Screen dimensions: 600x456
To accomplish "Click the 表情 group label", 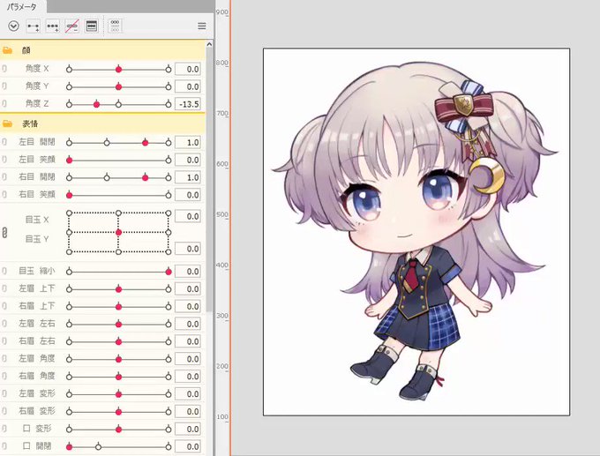I will 30,123.
